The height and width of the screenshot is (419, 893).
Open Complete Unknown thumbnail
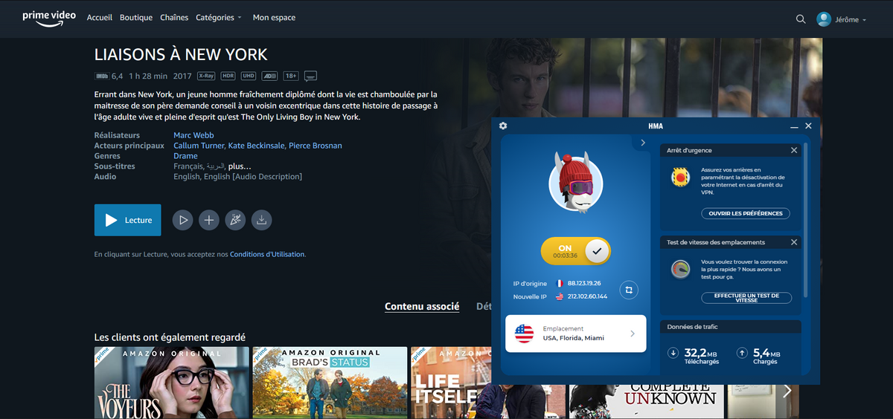646,401
